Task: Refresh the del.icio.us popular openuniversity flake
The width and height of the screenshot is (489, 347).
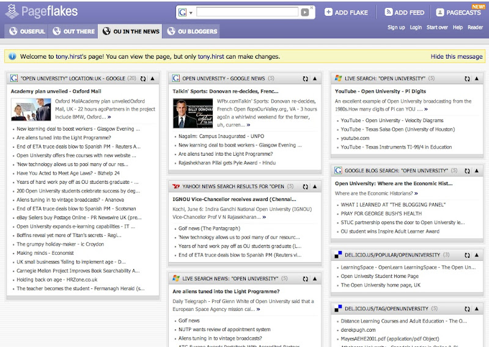Action: tap(467, 255)
